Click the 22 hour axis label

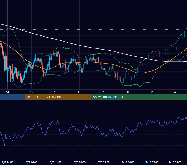tap(104, 92)
